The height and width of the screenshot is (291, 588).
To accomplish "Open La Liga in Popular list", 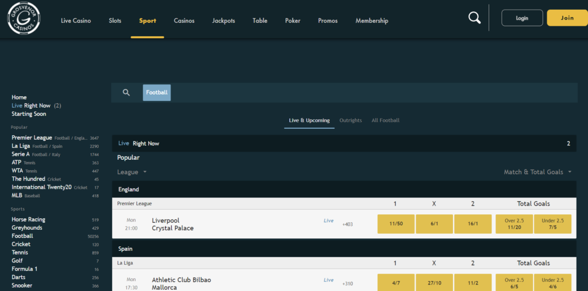I will (55, 146).
